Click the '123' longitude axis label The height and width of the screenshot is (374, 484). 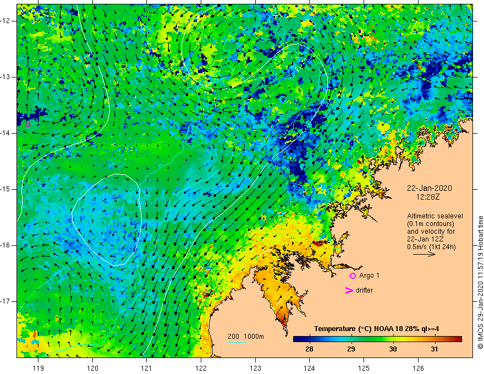pos(255,368)
